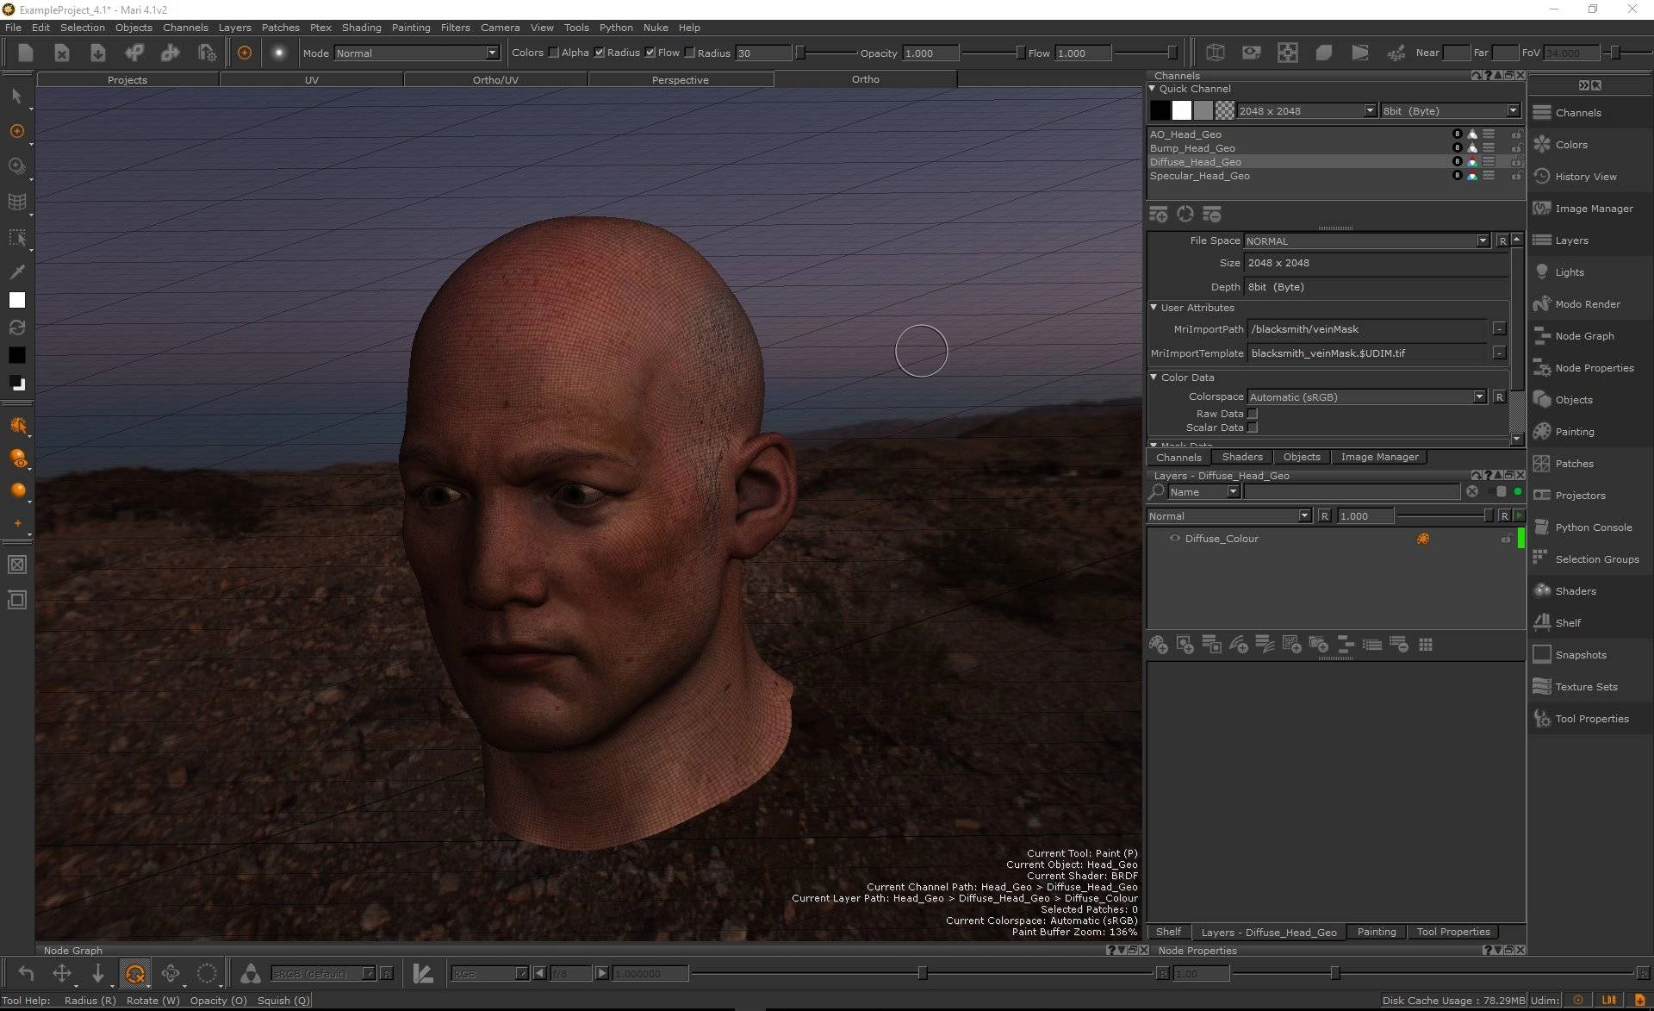Click the Pan move-arrows icon in bottom toolbar

click(x=62, y=974)
